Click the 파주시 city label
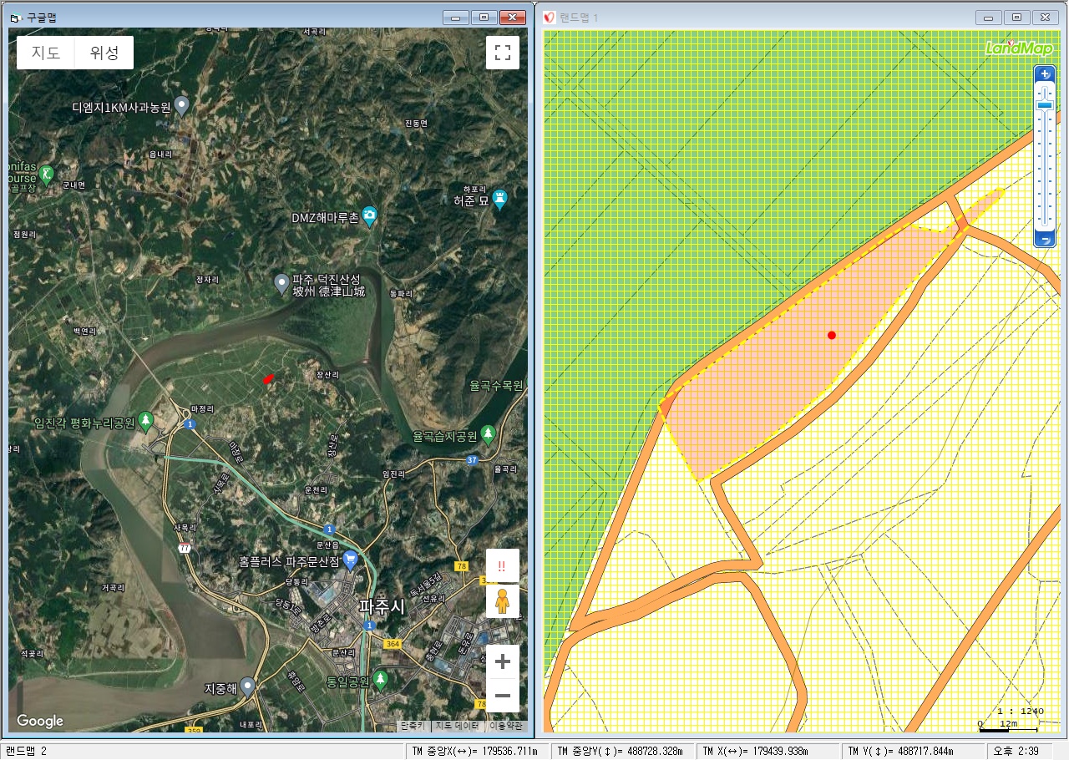1069x760 pixels. point(382,606)
